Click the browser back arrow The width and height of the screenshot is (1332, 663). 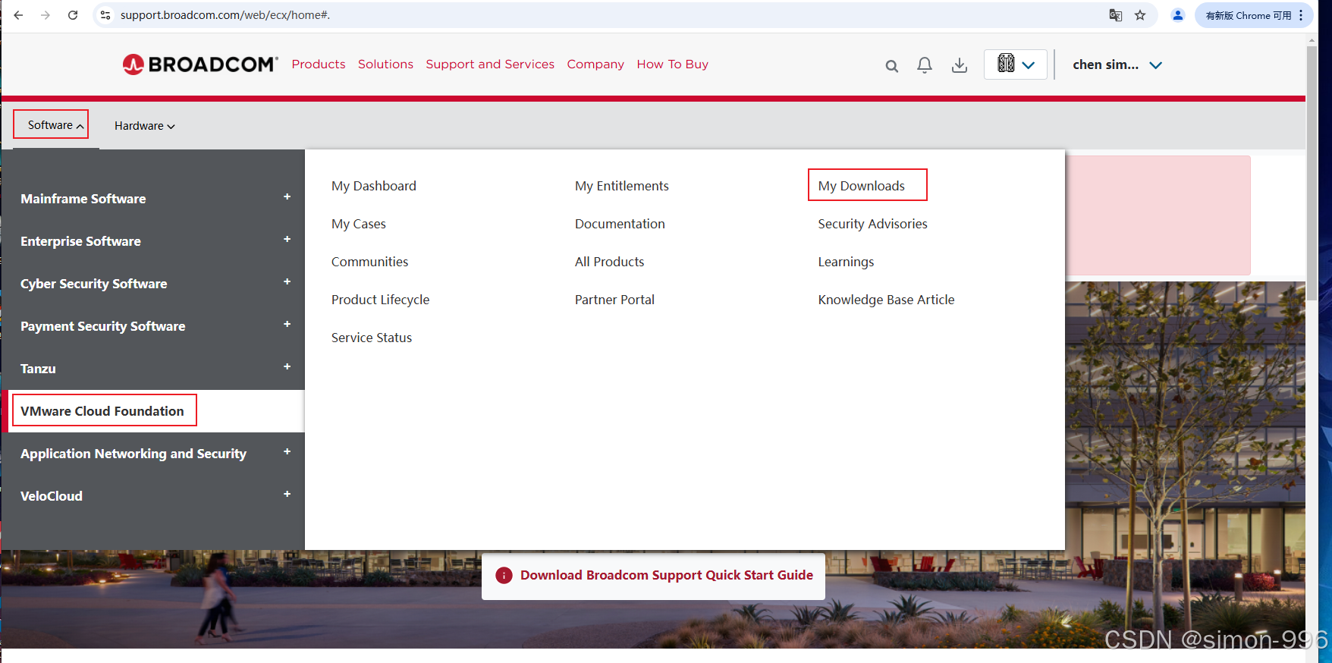(x=18, y=15)
